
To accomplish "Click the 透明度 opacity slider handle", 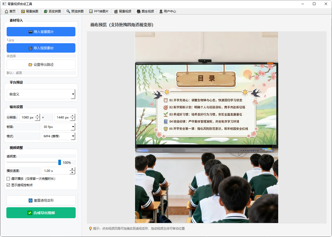I will pyautogui.click(x=60, y=162).
